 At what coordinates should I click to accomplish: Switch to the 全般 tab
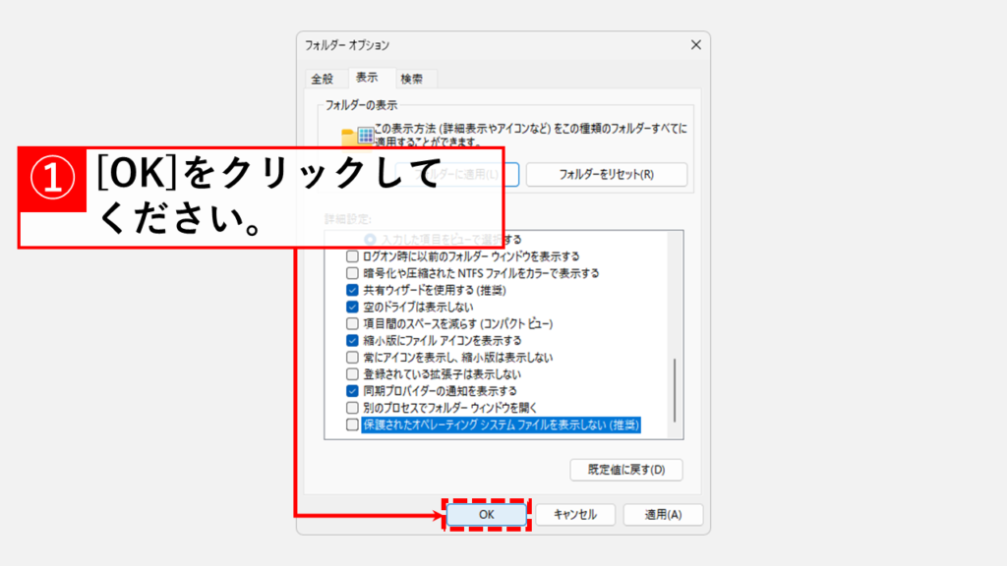(323, 79)
